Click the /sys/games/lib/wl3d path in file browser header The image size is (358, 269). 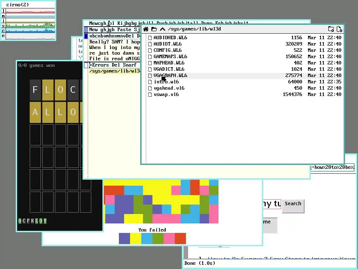(x=194, y=29)
